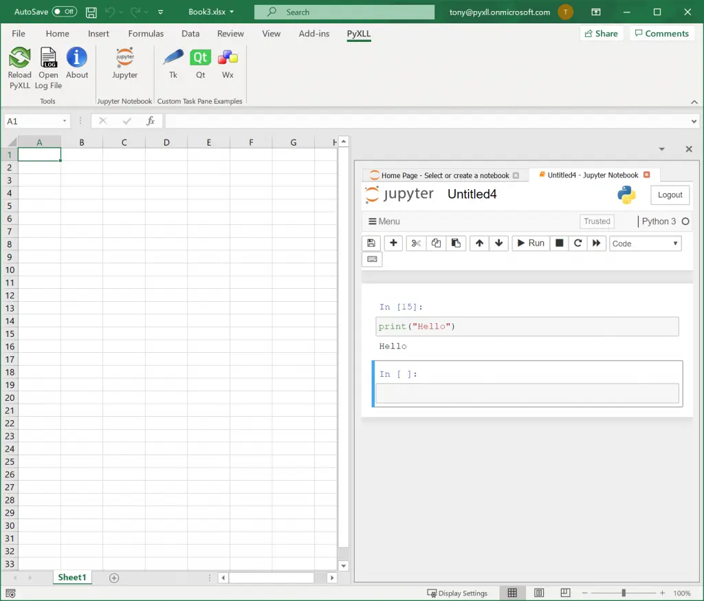Open Display Settings in the status bar
This screenshot has width=704, height=601.
coord(457,593)
